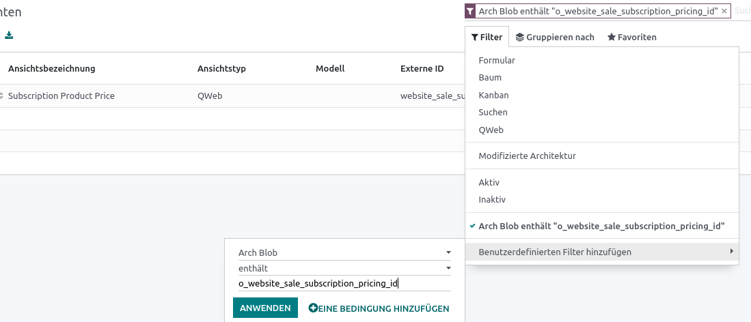Open the Arch Blob field dropdown
Viewport: 751px width, 322px height.
click(345, 252)
